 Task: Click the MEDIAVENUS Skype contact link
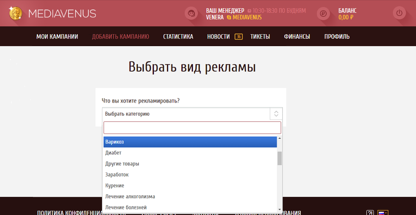click(247, 17)
